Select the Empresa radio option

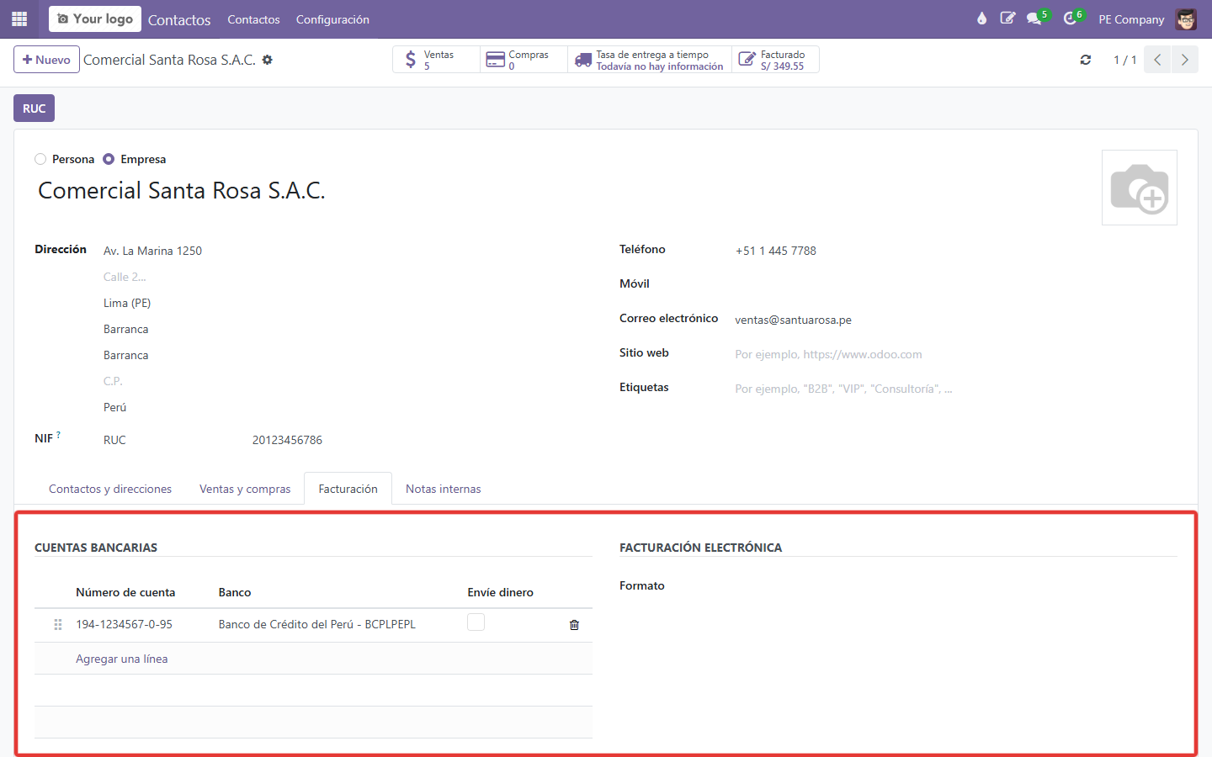click(109, 159)
